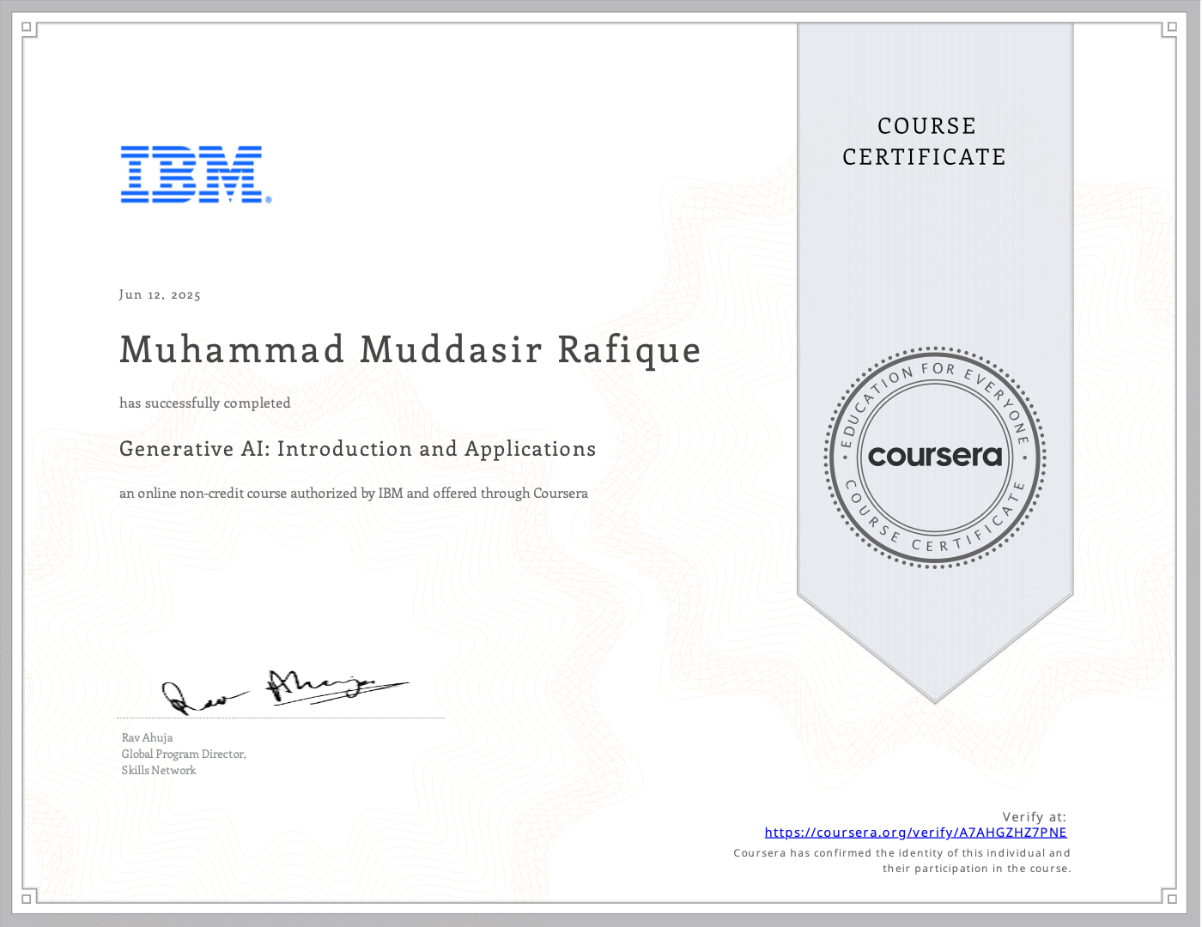Select the 'Global Program Director, Skills Network' text
Screen dimensions: 1202x927
pos(183,761)
